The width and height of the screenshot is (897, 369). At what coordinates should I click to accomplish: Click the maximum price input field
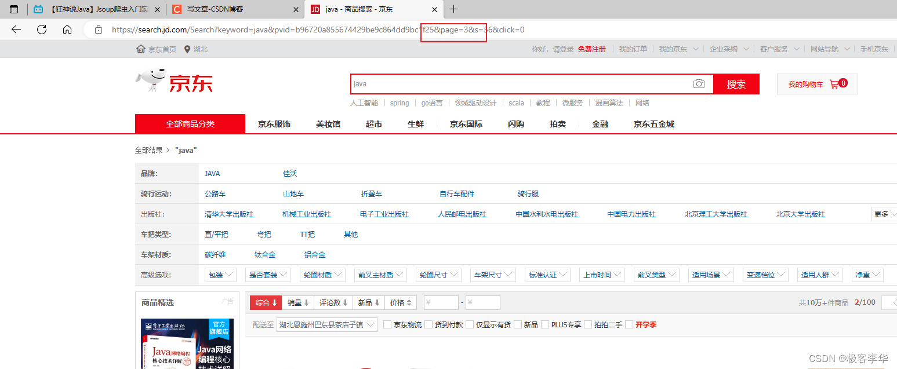pyautogui.click(x=483, y=302)
